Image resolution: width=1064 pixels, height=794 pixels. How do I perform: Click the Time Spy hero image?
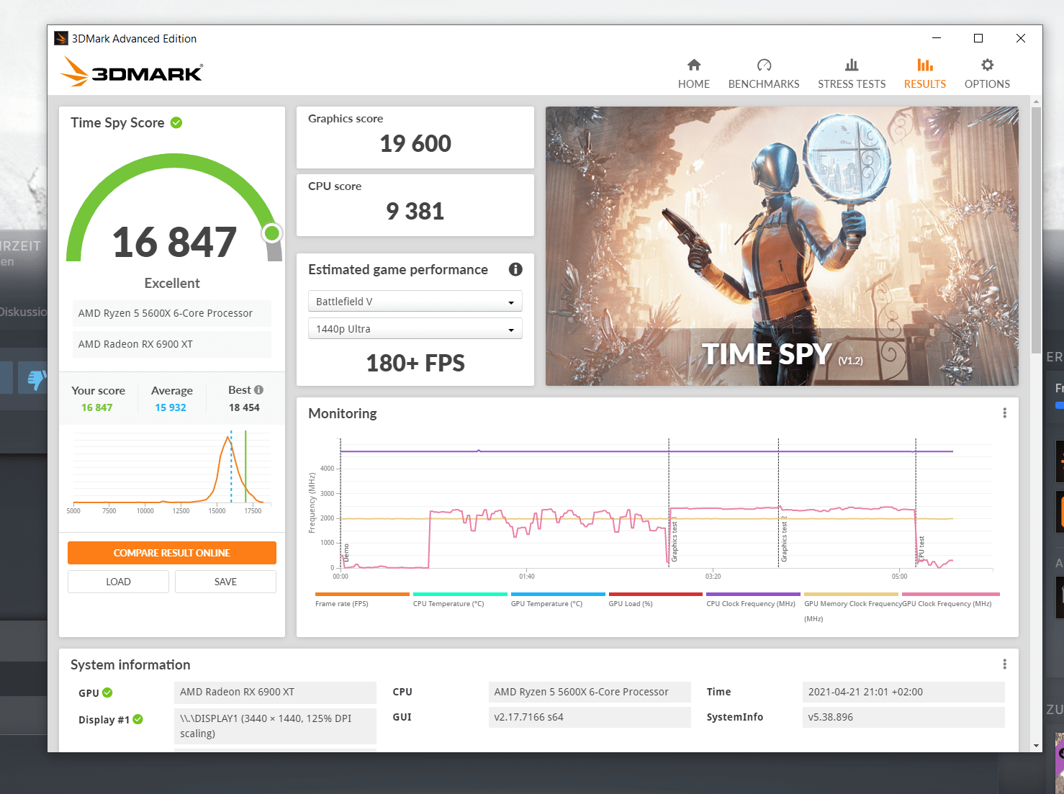point(782,246)
